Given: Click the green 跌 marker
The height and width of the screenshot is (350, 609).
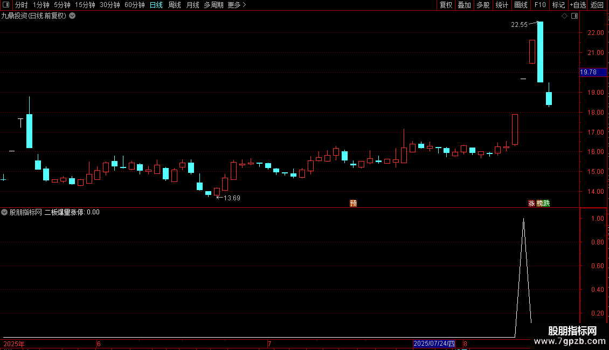Looking at the screenshot, I should click(x=546, y=204).
